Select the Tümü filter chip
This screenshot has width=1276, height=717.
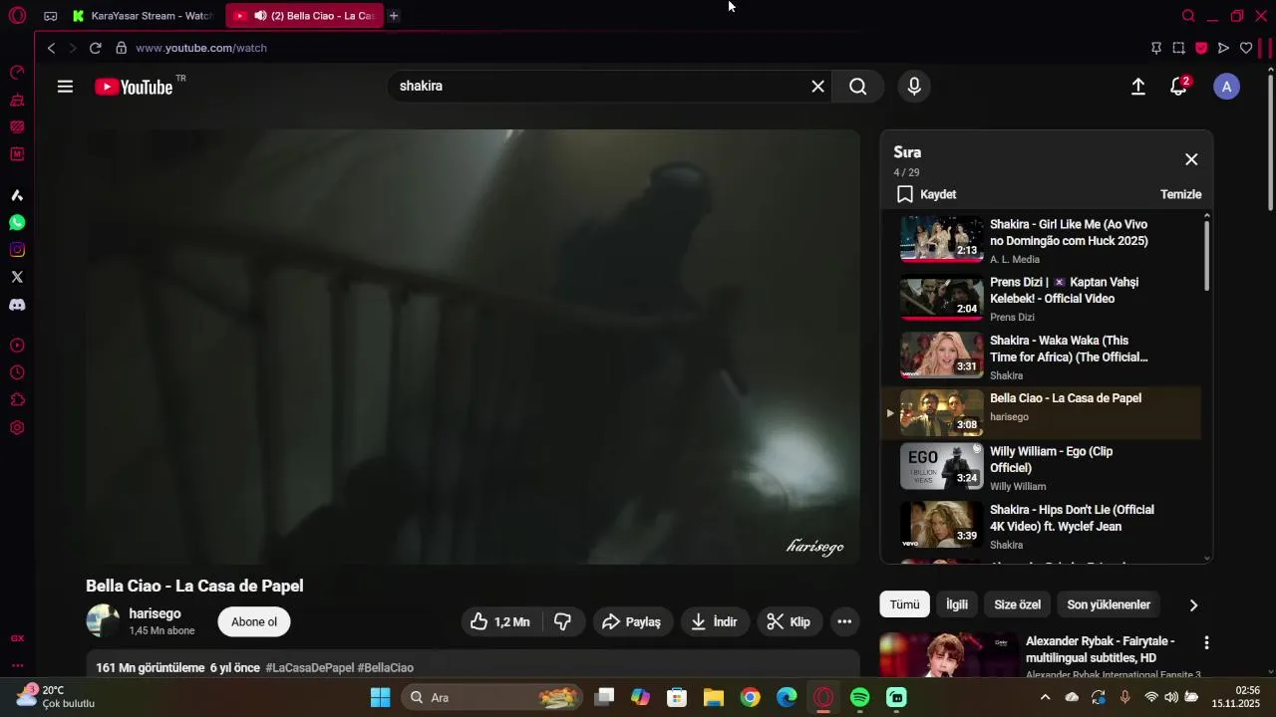click(x=904, y=604)
